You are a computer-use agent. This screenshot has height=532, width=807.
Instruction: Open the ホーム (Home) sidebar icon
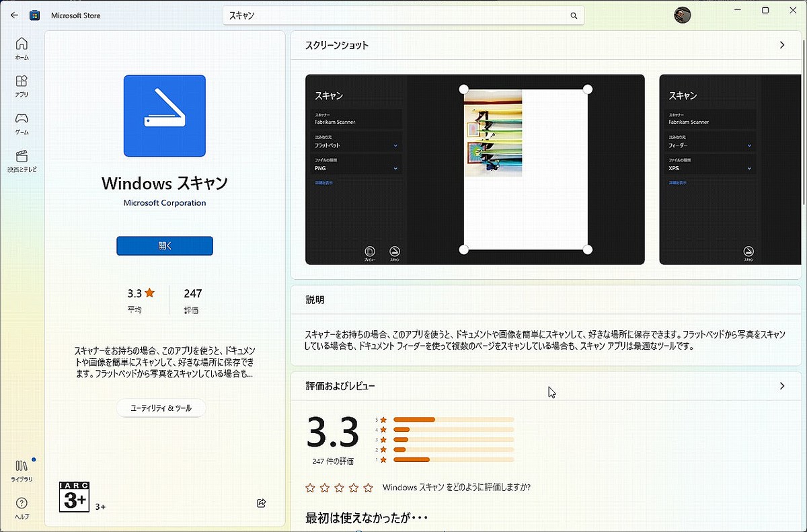coord(22,49)
